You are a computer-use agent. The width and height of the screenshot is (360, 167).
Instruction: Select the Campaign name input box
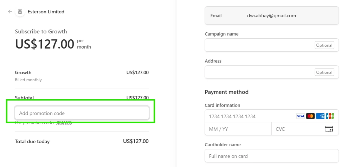coord(258,45)
